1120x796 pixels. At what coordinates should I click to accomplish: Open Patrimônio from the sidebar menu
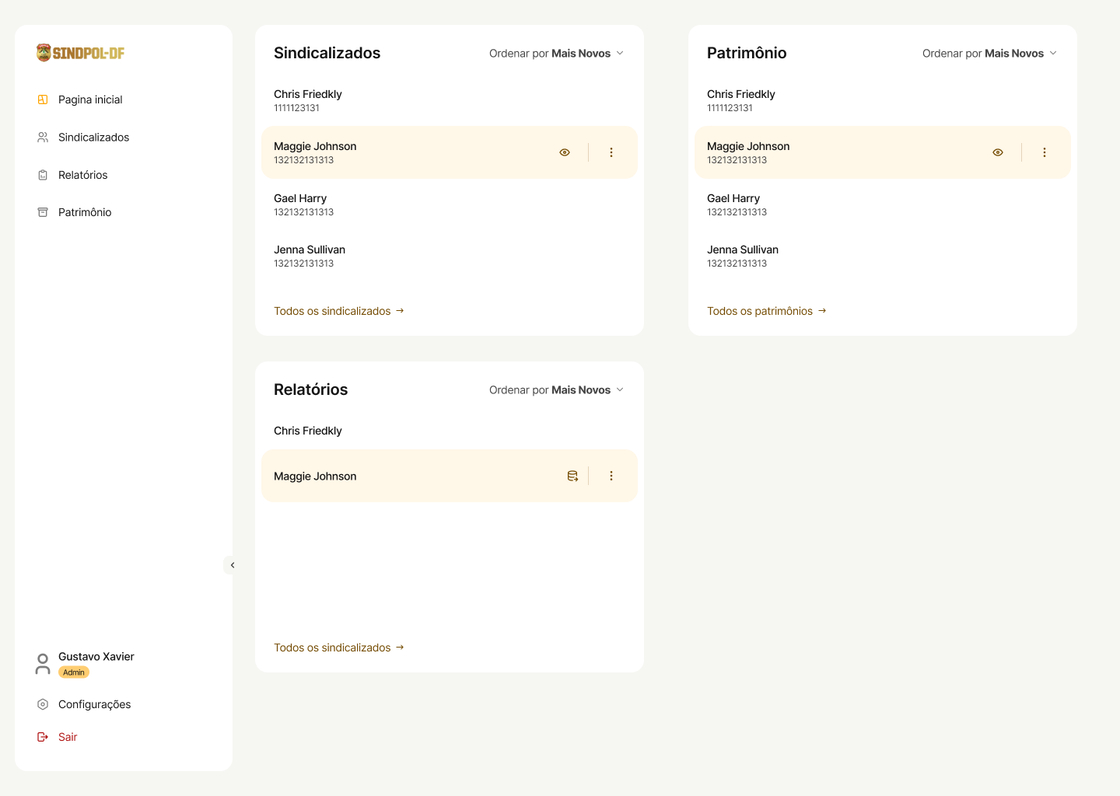point(85,212)
